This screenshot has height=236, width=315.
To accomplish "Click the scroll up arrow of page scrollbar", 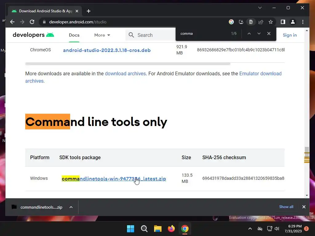I will pyautogui.click(x=307, y=30).
